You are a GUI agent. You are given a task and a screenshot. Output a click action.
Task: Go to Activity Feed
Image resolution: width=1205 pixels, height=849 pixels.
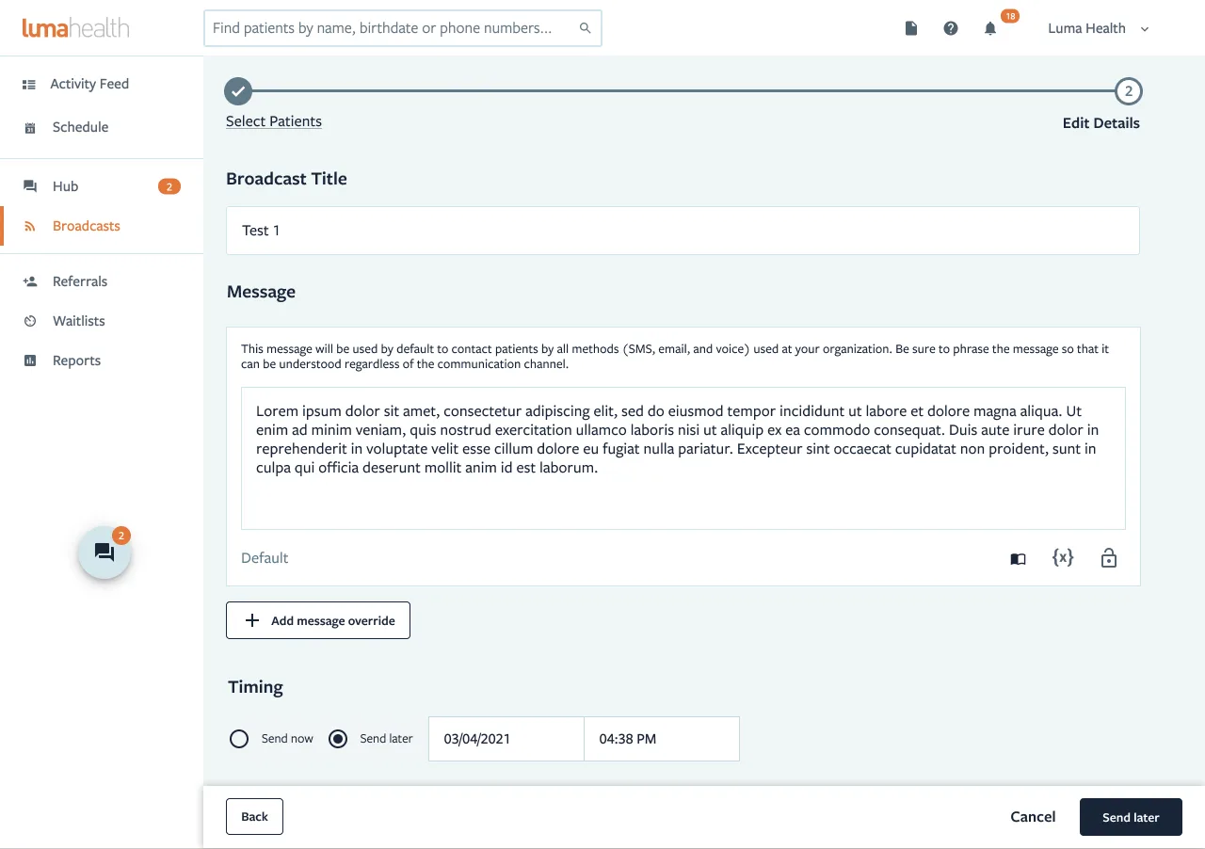(x=89, y=84)
